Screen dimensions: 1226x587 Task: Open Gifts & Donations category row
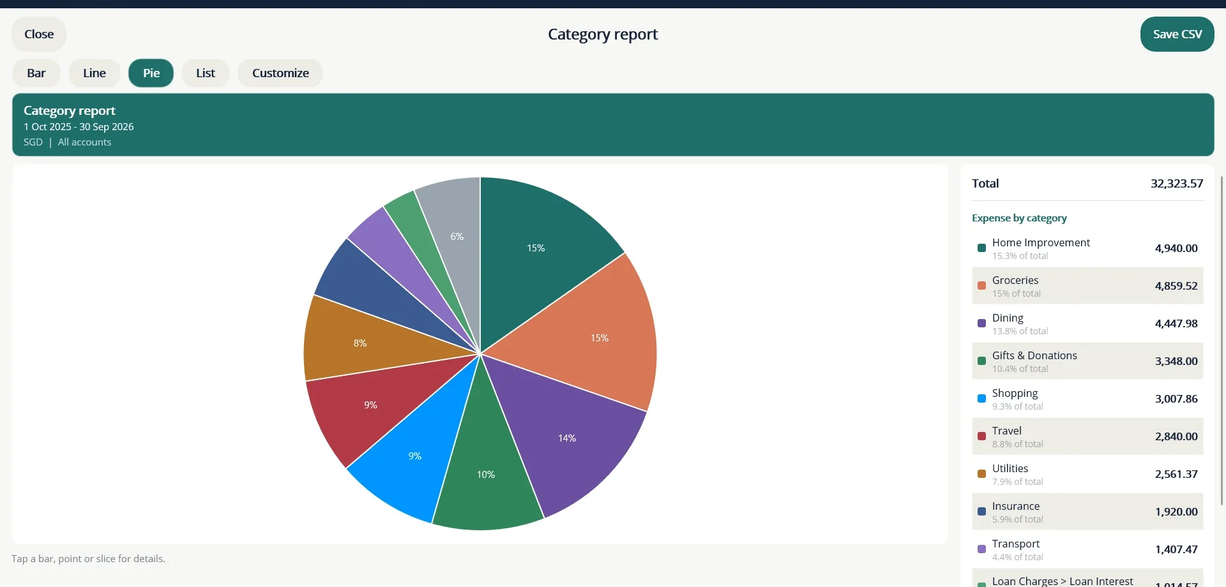pyautogui.click(x=1087, y=361)
